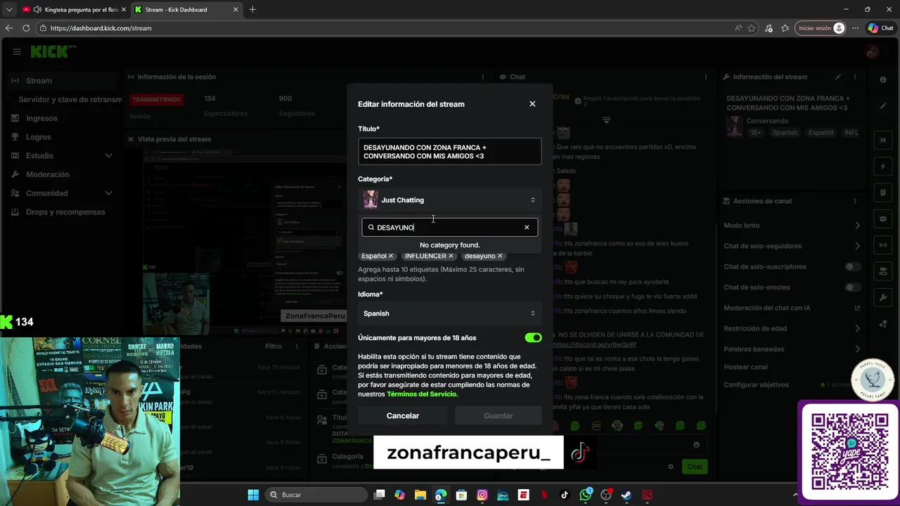
Task: Clear the DESAYUNO category search text
Action: click(527, 227)
